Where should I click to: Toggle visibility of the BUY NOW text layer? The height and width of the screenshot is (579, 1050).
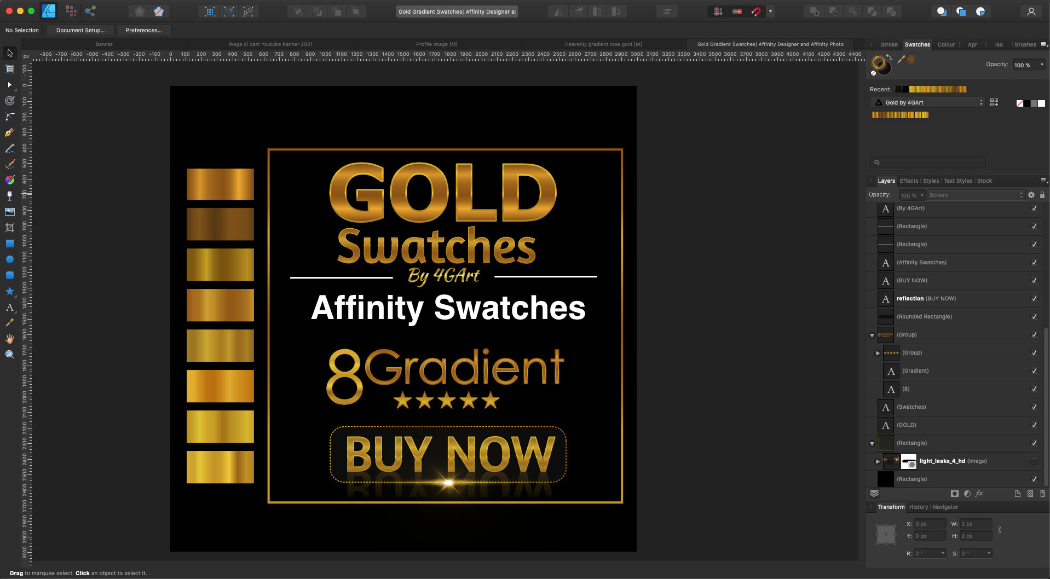coord(1034,280)
